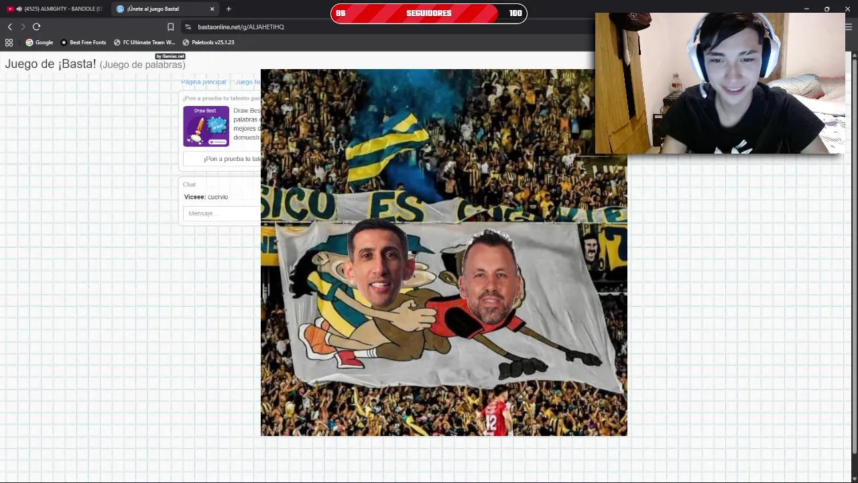Close the ¡Únete al juego Basta! tab
This screenshot has height=483, width=858.
pos(212,9)
